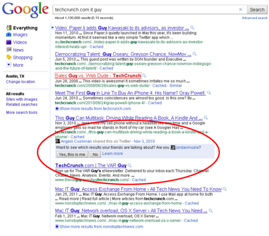The image size is (269, 236).
Task: Click jordanmuela avatar thumbnail
Action: (173, 147)
